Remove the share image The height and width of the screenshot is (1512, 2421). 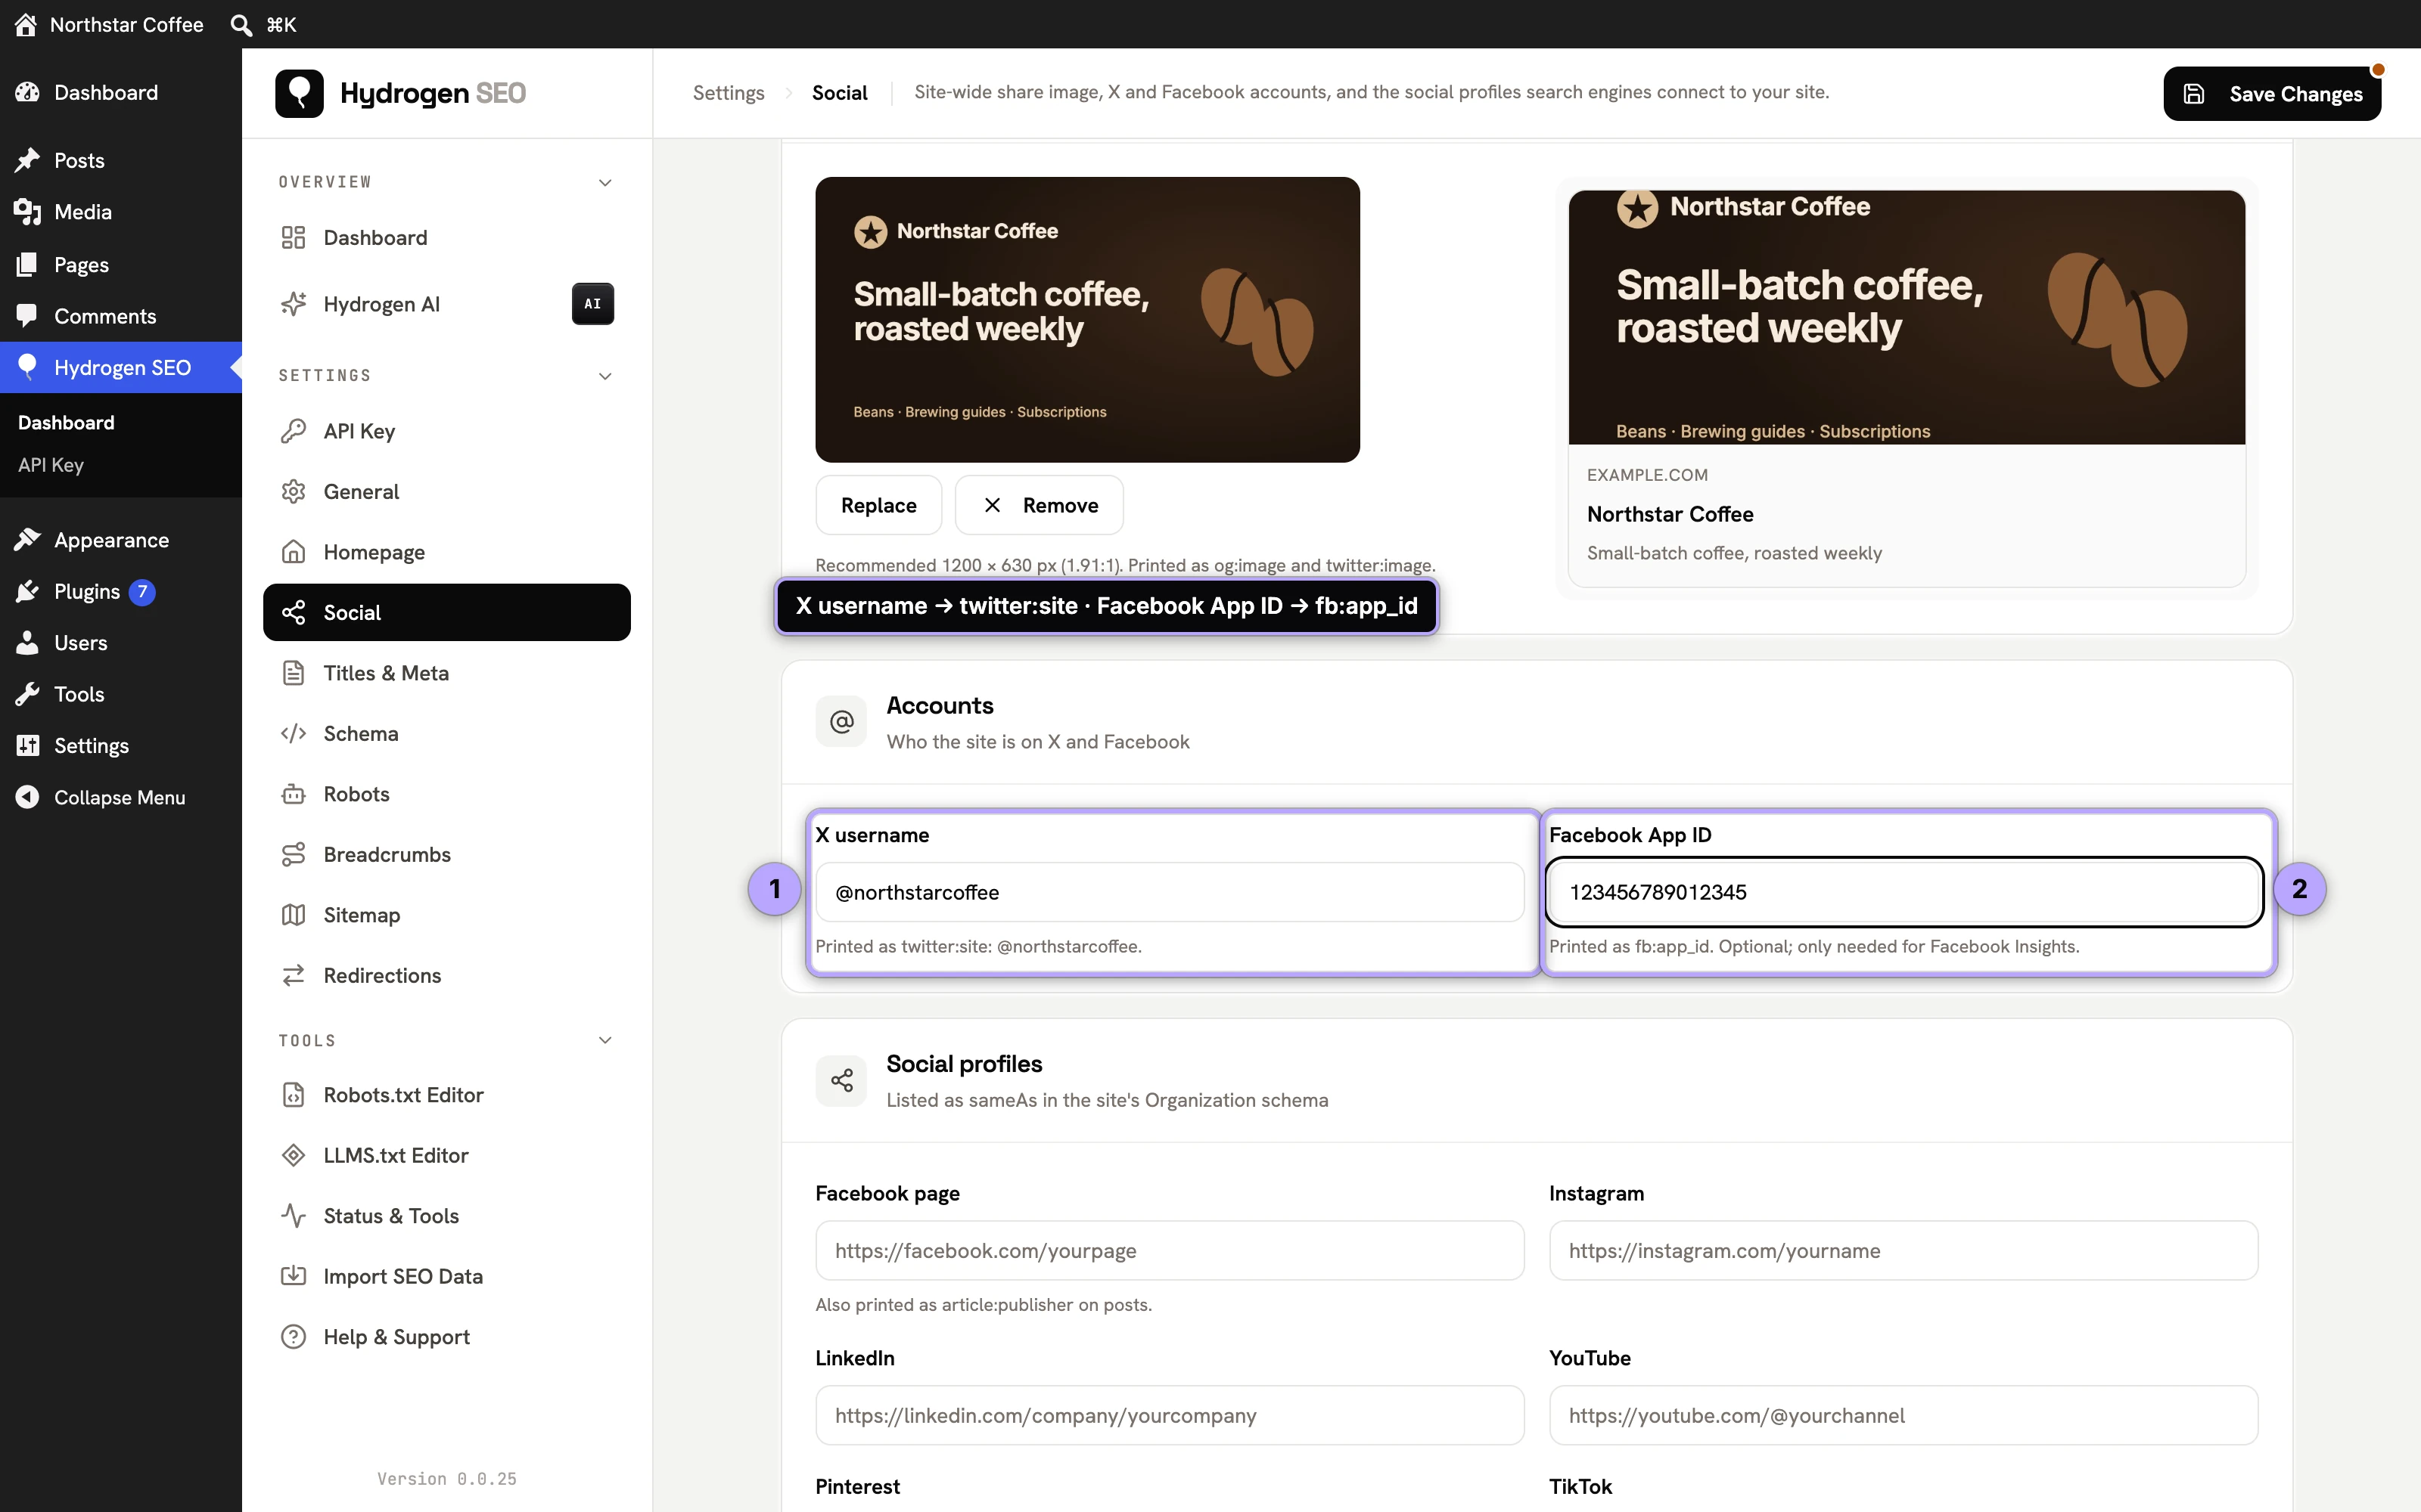coord(1039,505)
